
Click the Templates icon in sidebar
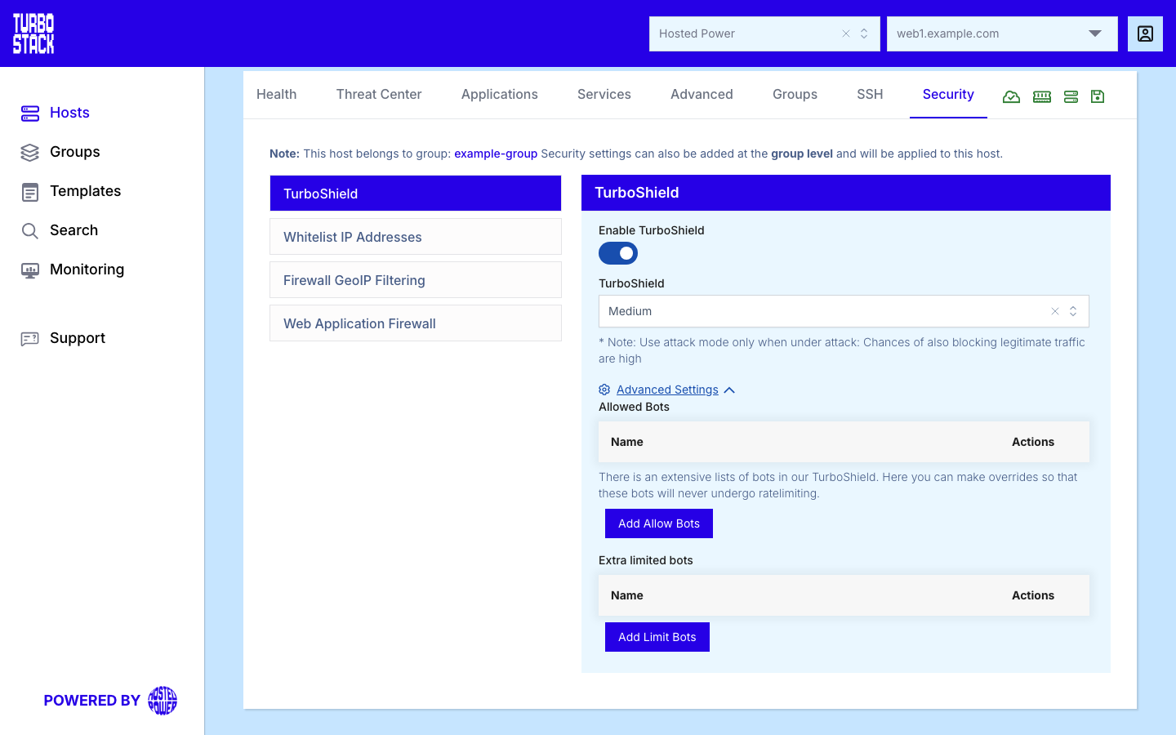30,192
